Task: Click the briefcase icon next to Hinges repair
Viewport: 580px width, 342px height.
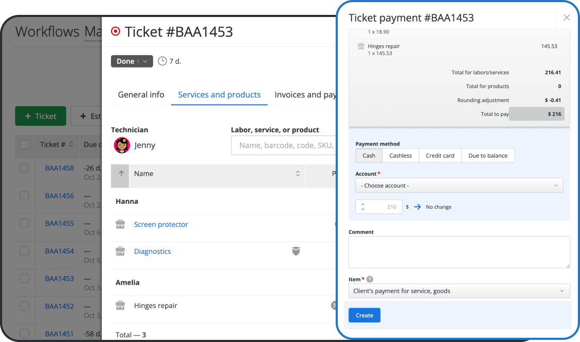Action: [x=121, y=305]
